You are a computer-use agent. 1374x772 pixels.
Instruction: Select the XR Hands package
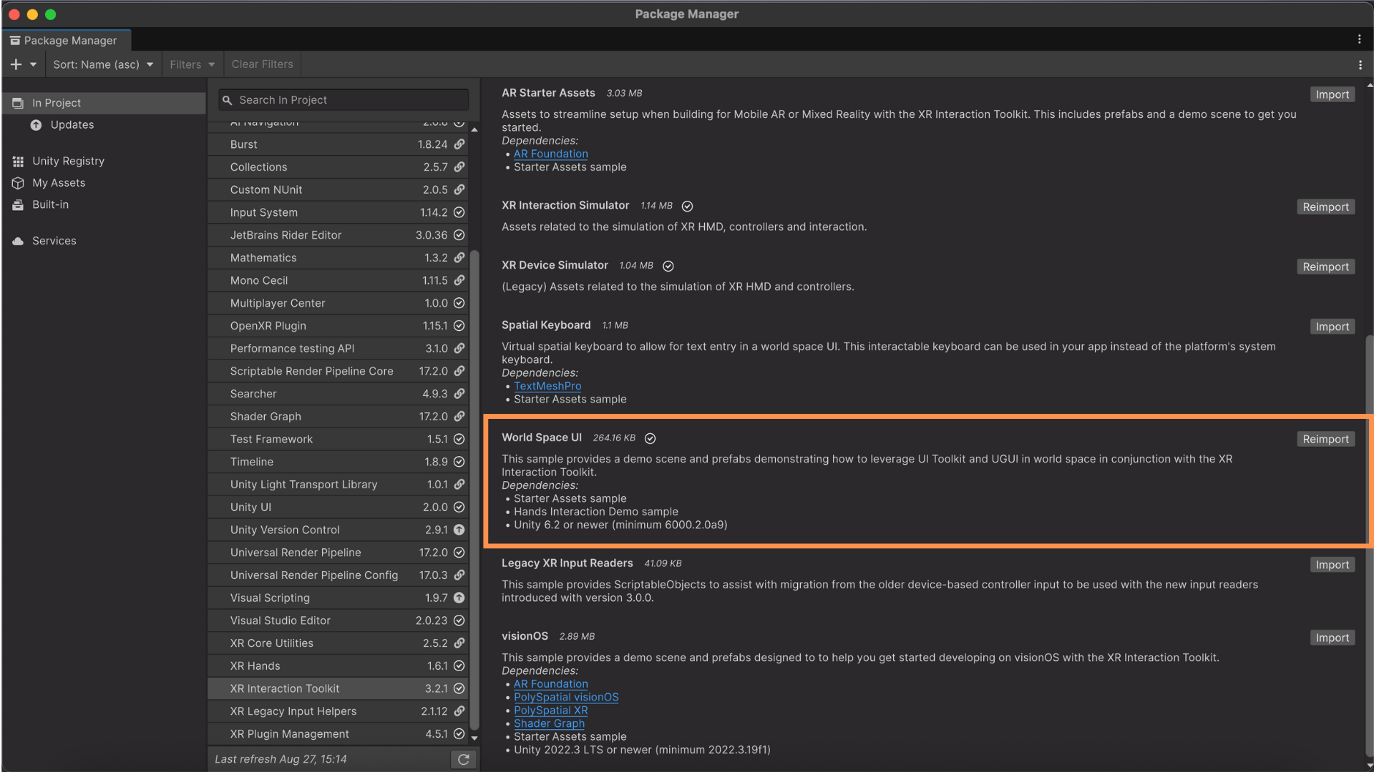[x=338, y=666]
